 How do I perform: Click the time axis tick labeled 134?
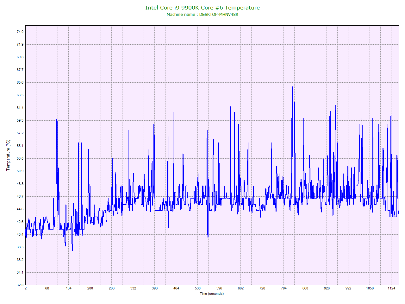69,288
